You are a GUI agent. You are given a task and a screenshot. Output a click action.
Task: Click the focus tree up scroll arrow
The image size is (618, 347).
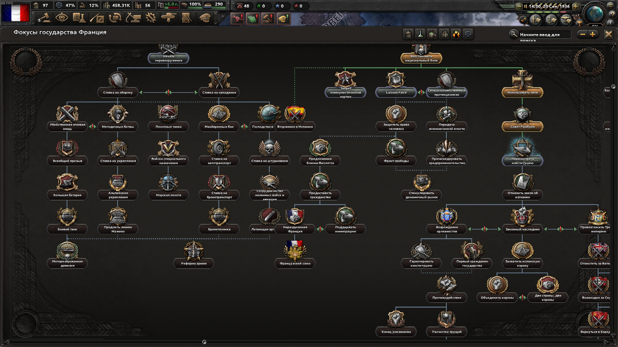pyautogui.click(x=613, y=48)
